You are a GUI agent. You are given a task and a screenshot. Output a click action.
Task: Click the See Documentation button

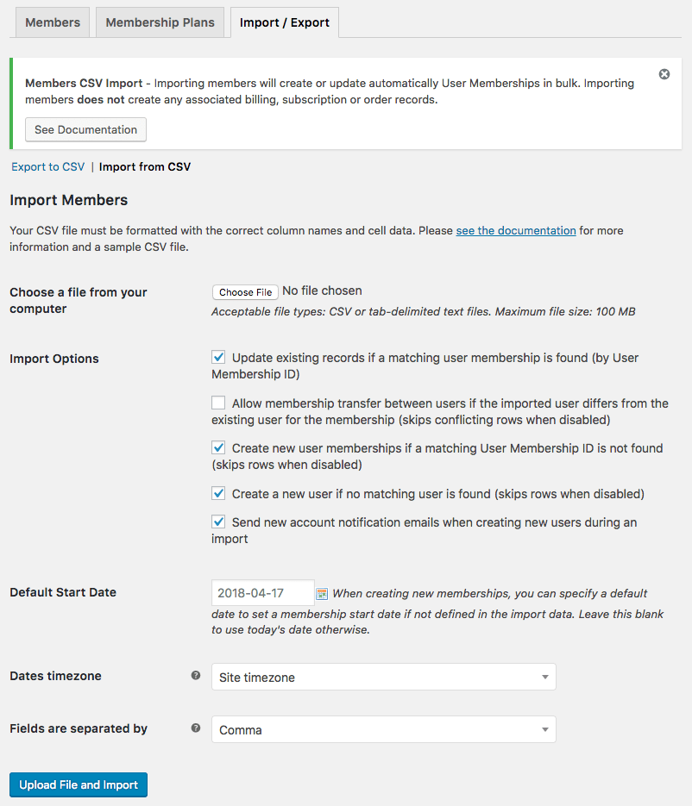pos(85,129)
